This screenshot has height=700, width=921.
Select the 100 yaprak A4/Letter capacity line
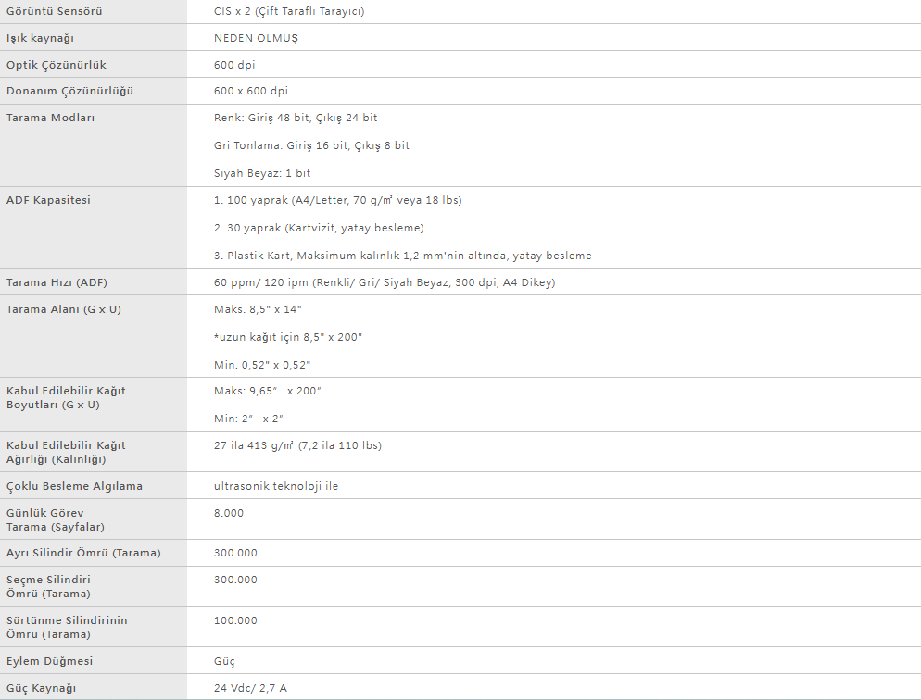click(338, 200)
